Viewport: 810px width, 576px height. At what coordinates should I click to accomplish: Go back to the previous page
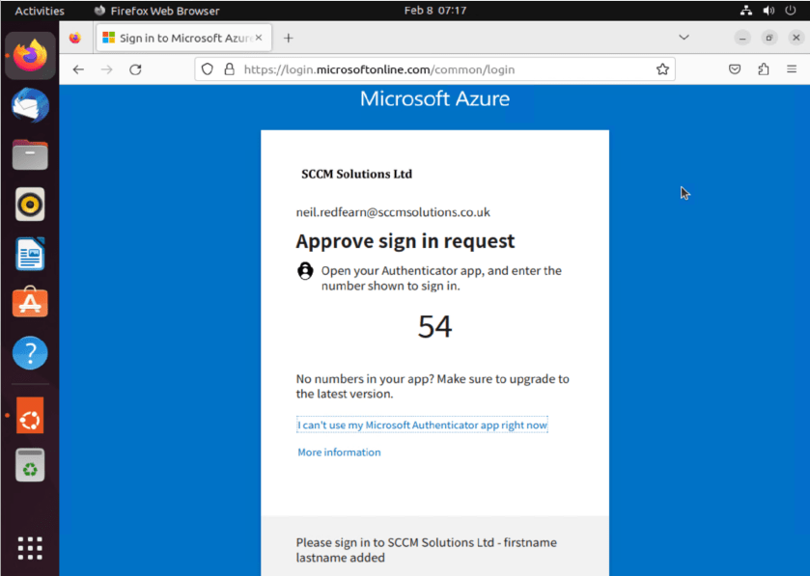pos(78,69)
